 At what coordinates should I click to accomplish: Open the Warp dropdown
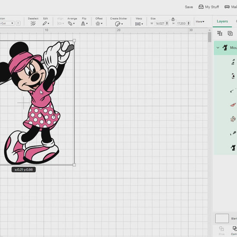coord(139,24)
